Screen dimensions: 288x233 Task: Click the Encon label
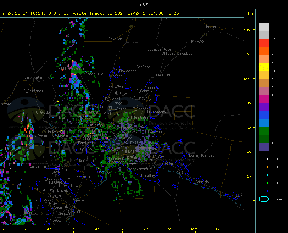(x=211, y=27)
